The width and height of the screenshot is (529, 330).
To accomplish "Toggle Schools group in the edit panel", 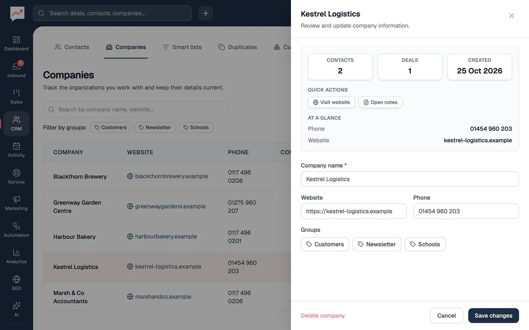I will coord(425,244).
